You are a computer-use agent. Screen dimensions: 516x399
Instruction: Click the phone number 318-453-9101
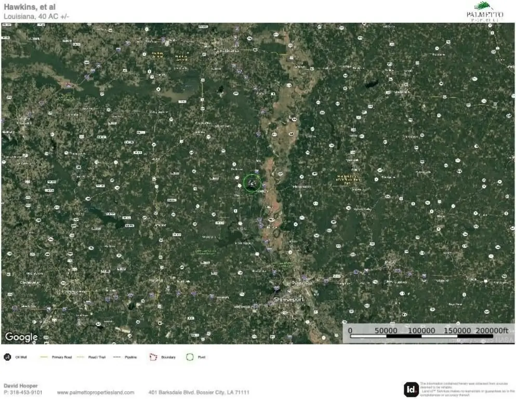tap(23, 392)
